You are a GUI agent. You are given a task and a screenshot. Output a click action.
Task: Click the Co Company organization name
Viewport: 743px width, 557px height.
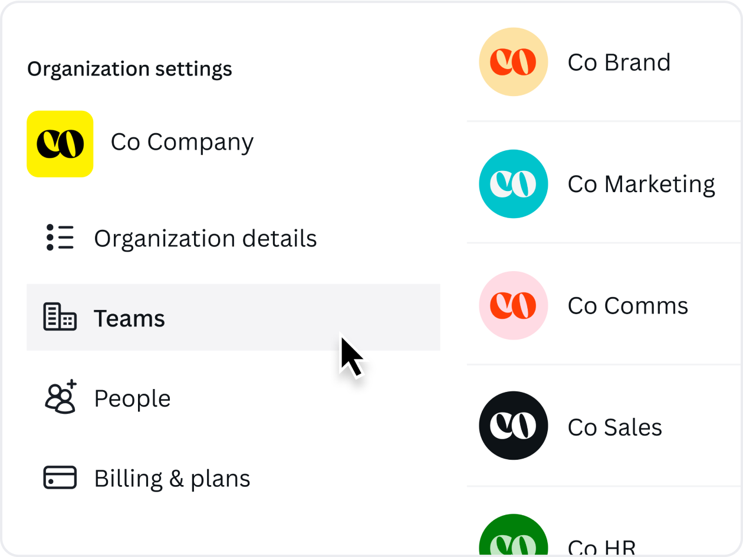(x=182, y=142)
